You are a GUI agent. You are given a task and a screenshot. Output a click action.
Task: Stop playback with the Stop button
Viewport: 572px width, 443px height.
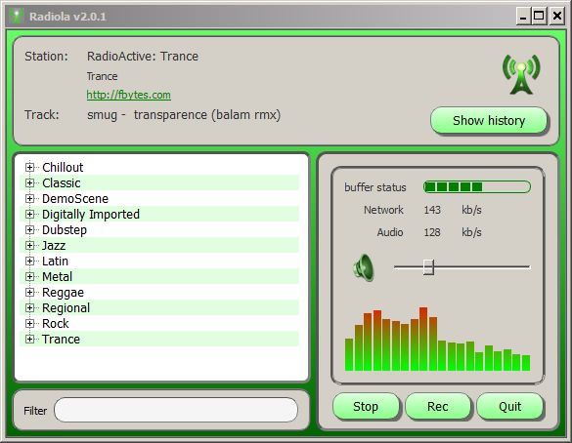(366, 406)
